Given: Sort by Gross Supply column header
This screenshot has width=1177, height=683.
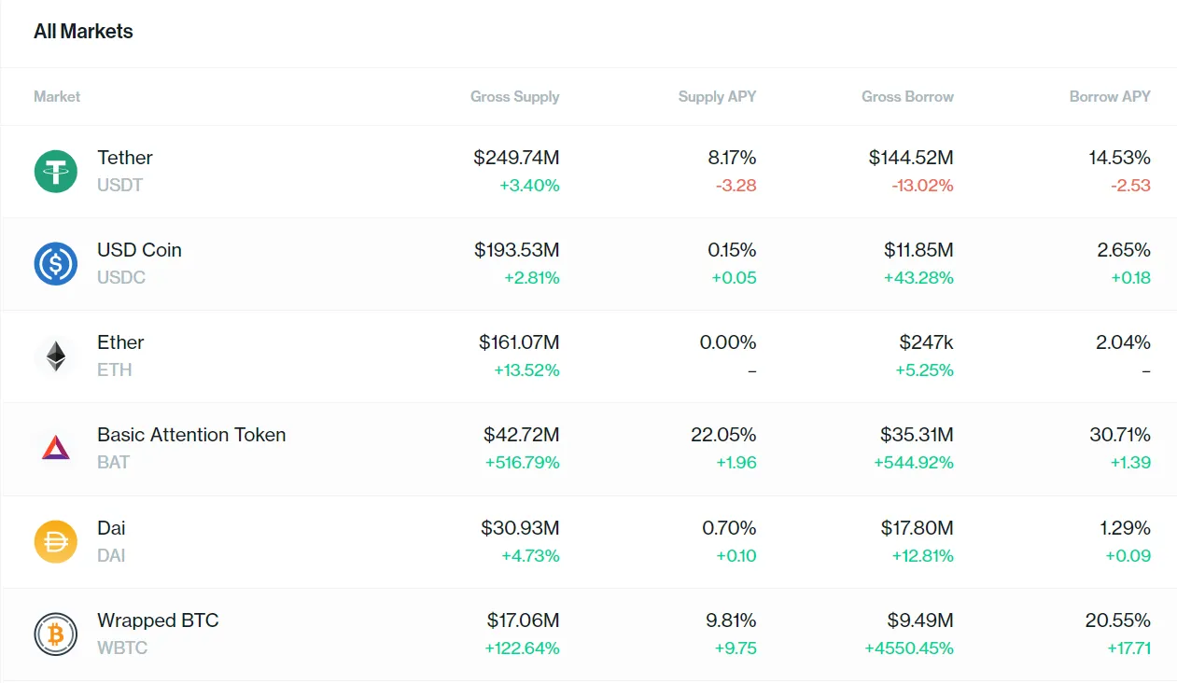Looking at the screenshot, I should 515,96.
